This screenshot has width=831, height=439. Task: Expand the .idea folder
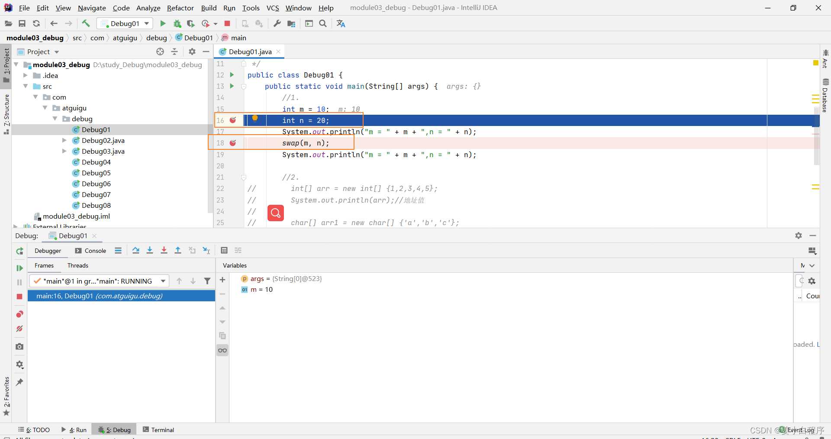(x=26, y=75)
